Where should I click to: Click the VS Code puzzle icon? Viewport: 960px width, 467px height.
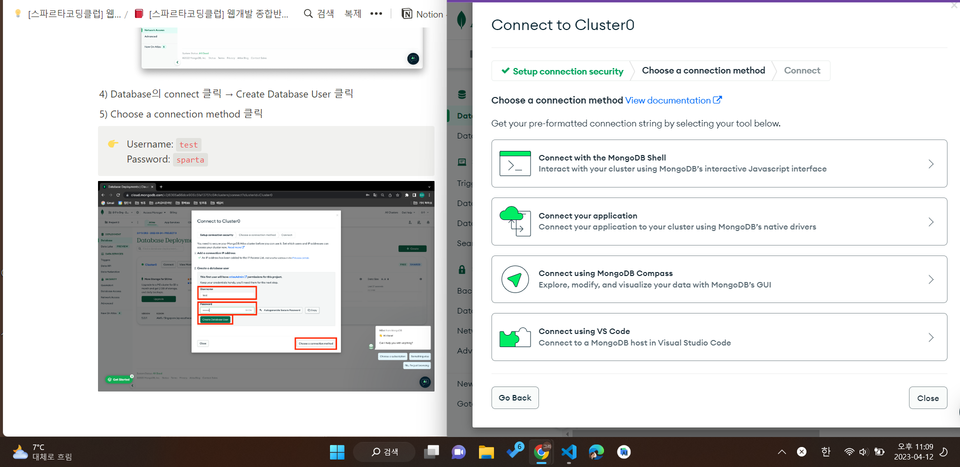[x=515, y=337]
